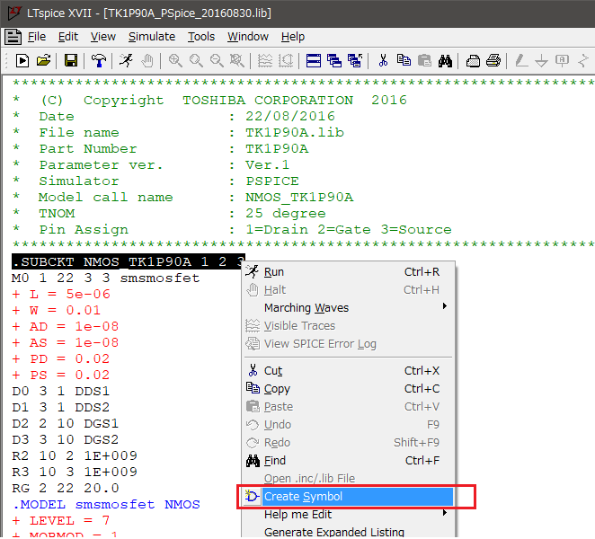Click the 'D2 2 10 DGS1' line
Image resolution: width=595 pixels, height=539 pixels.
tap(66, 423)
